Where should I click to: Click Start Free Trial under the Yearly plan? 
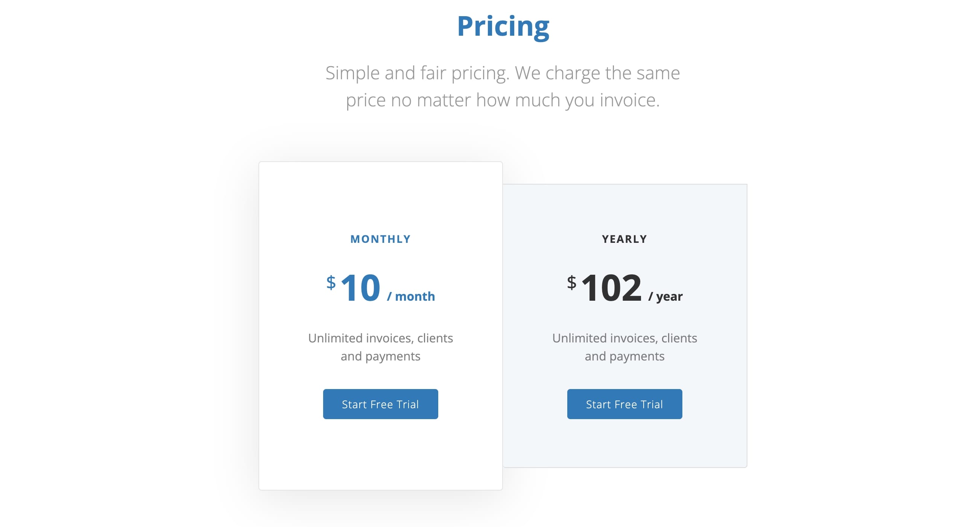(x=624, y=404)
